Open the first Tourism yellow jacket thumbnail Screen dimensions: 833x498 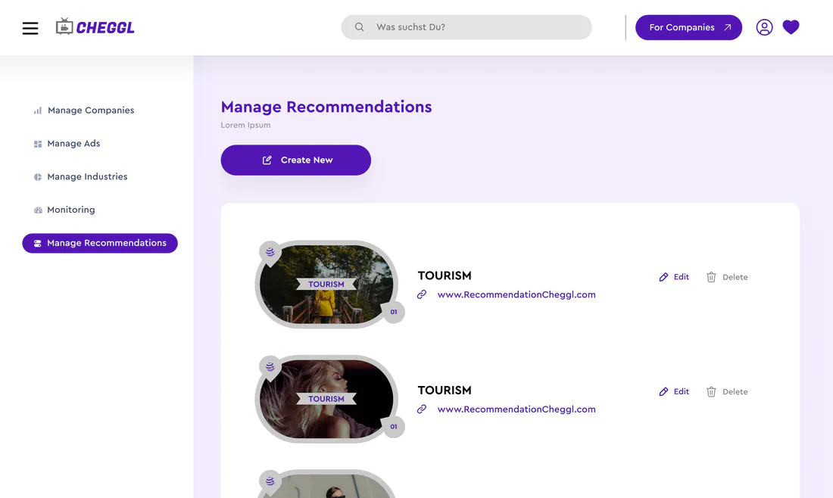326,284
